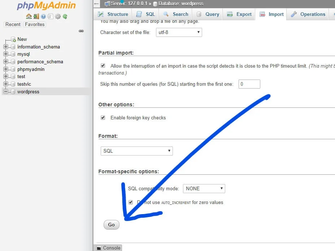335x251 pixels.
Task: Switch to the Query tab
Action: [x=208, y=14]
